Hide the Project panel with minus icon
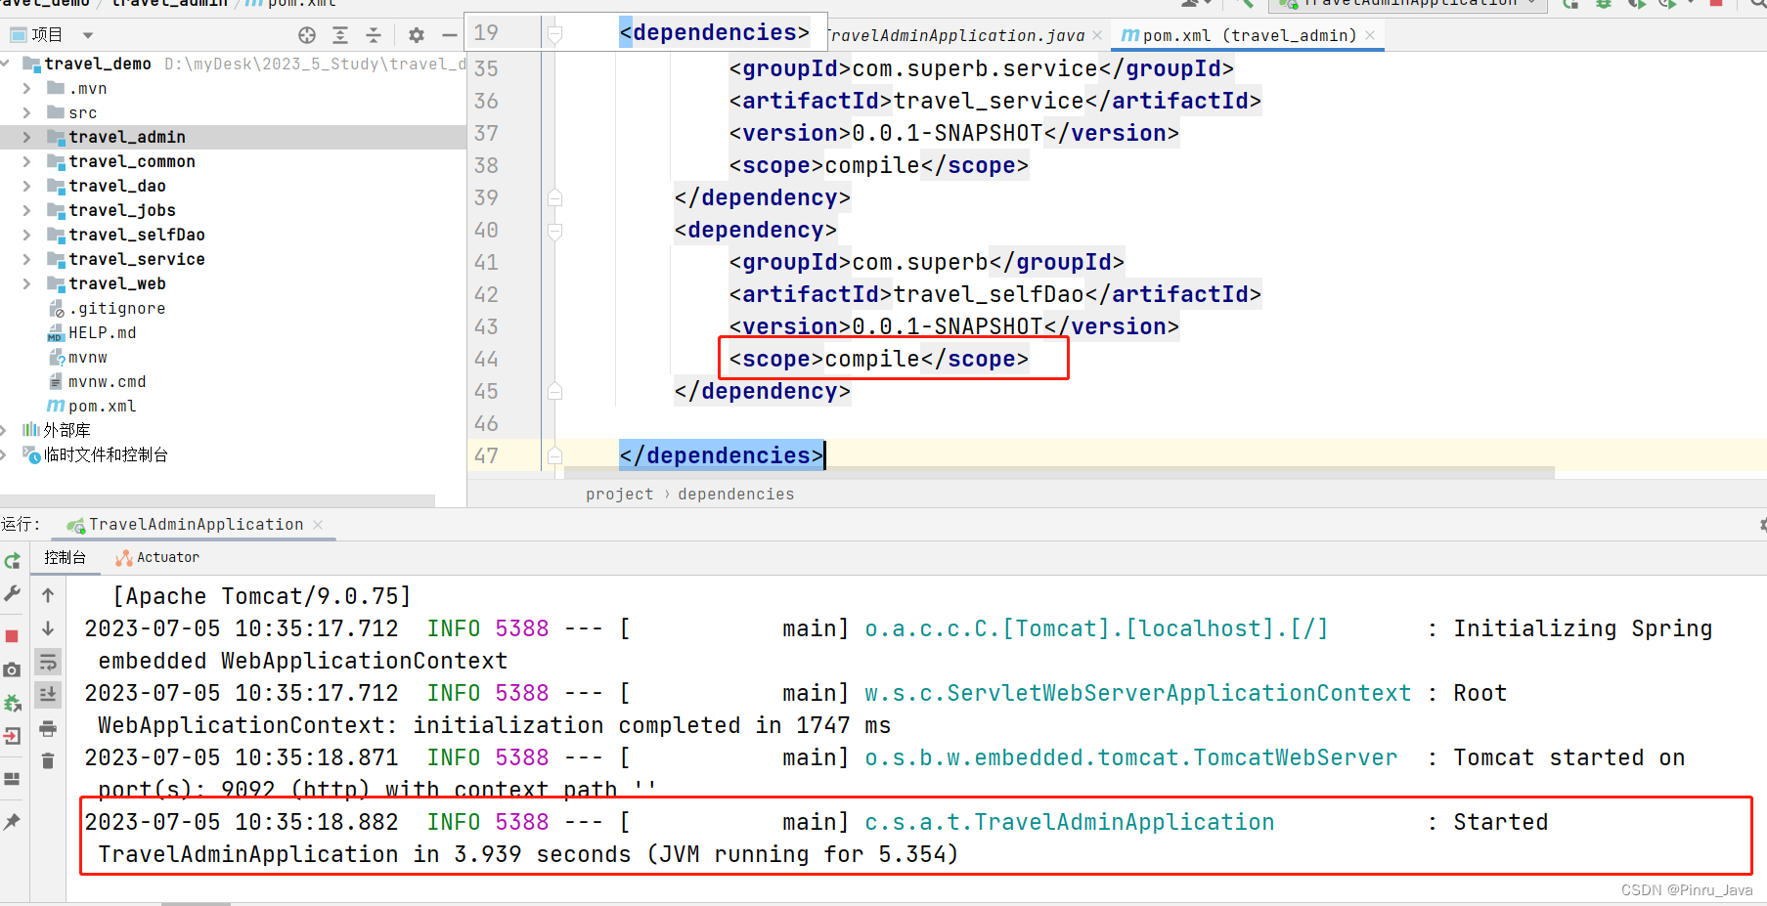 pos(450,35)
